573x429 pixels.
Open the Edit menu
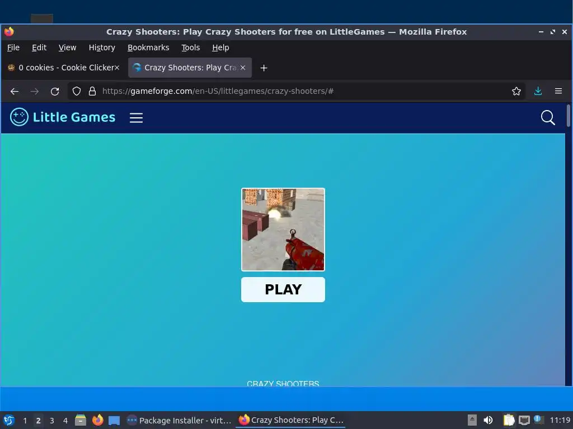pyautogui.click(x=39, y=48)
